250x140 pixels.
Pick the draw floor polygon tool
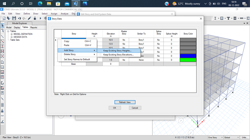pyautogui.click(x=2, y=62)
